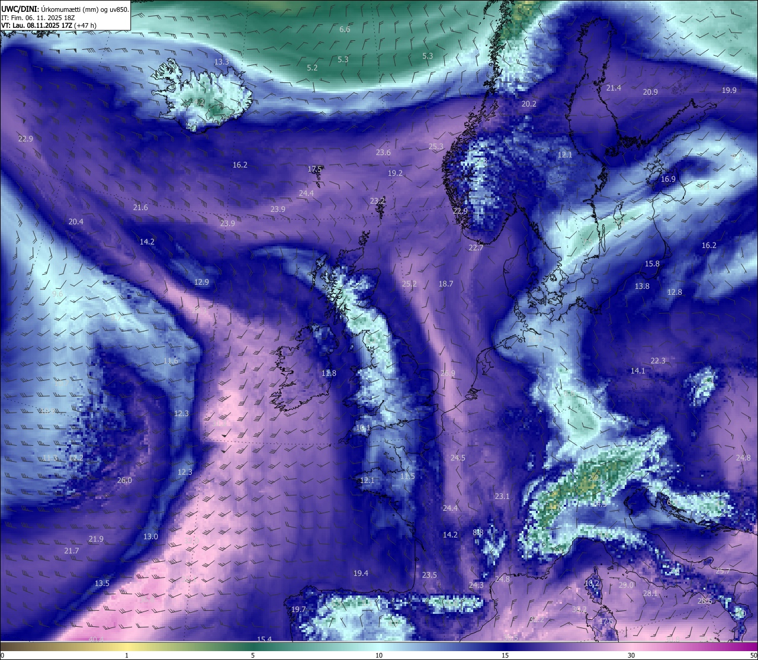Select the 12.9 value label

(x=201, y=282)
